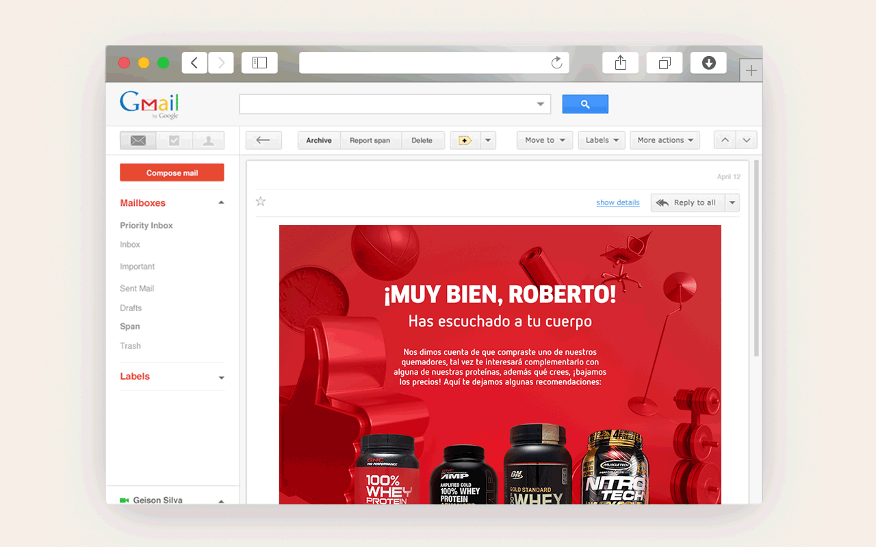Click the Gold Standard Whey product image
The height and width of the screenshot is (547, 876).
(537, 465)
